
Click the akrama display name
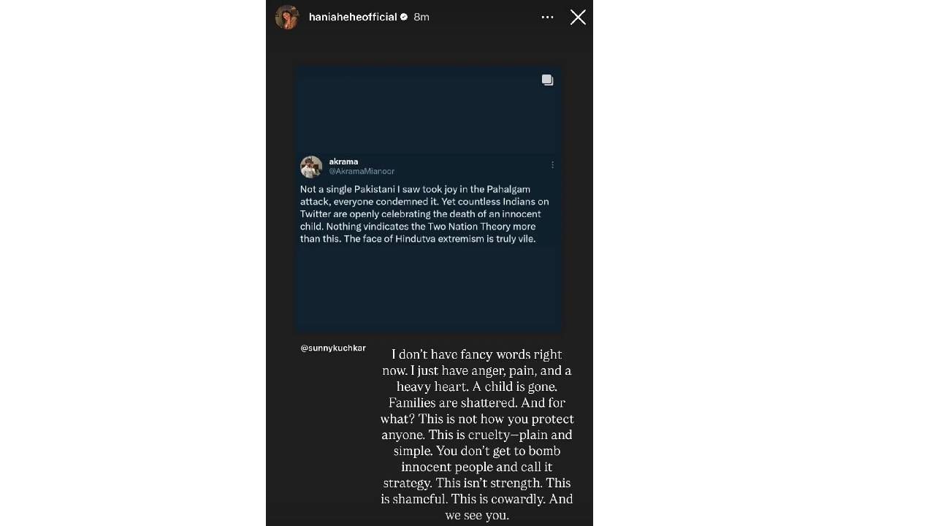(343, 161)
